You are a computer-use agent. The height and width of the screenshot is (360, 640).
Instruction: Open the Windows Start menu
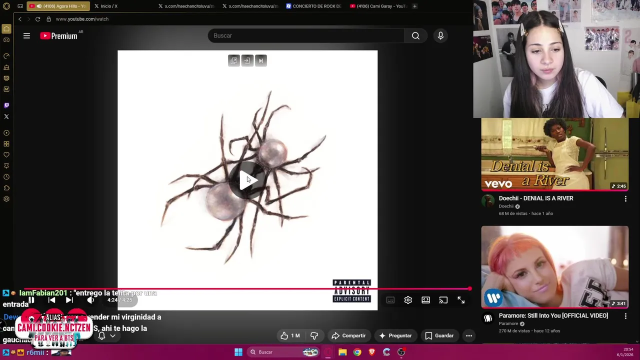coord(238,352)
